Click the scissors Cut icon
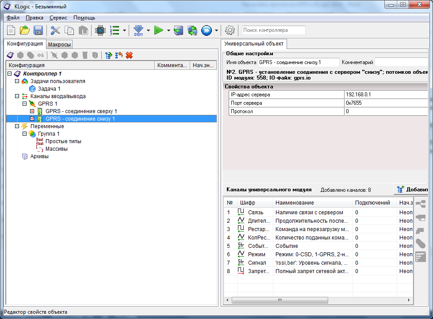433x319 pixels. point(55,30)
